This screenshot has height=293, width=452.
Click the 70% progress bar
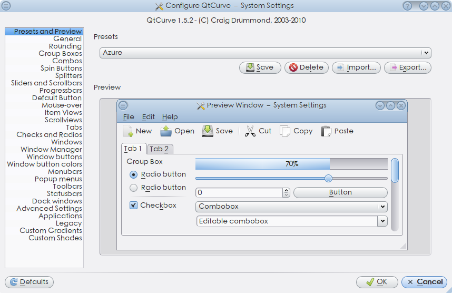[x=291, y=164]
